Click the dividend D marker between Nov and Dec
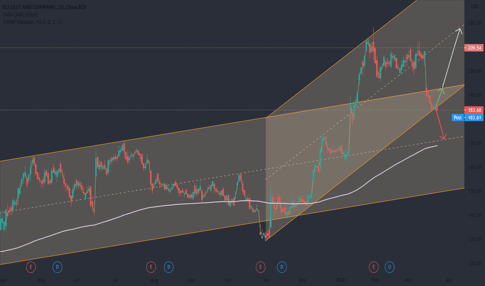The height and width of the screenshot is (286, 485). pos(282,267)
